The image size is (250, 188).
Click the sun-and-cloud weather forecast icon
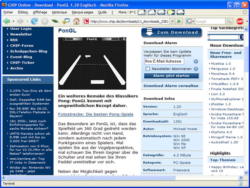pos(171,12)
